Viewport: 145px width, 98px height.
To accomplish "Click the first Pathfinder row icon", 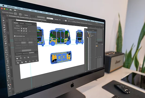I will pyautogui.click(x=18, y=63).
